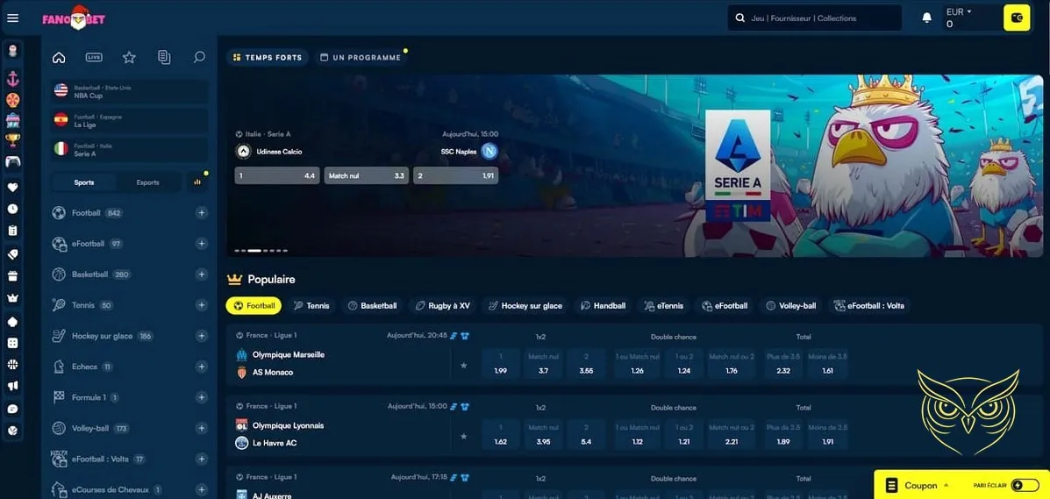Click game controller icon in left rail
1050x499 pixels.
(13, 161)
